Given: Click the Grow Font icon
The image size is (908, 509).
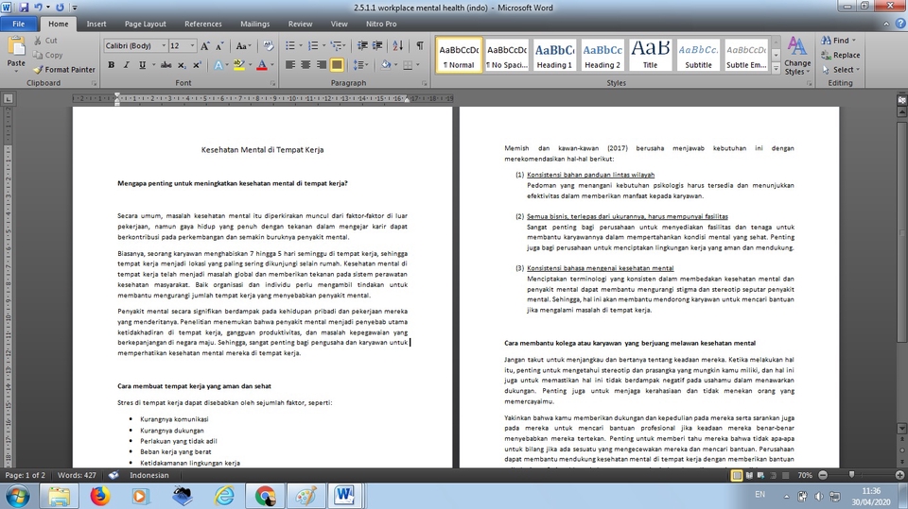Looking at the screenshot, I should [205, 45].
